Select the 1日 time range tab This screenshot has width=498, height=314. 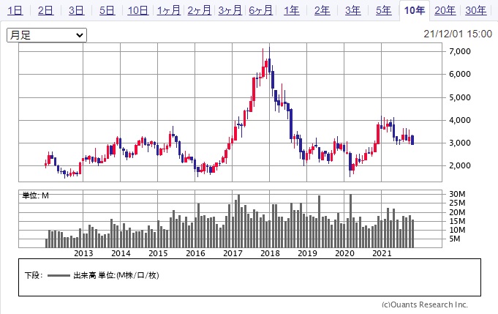(15, 10)
